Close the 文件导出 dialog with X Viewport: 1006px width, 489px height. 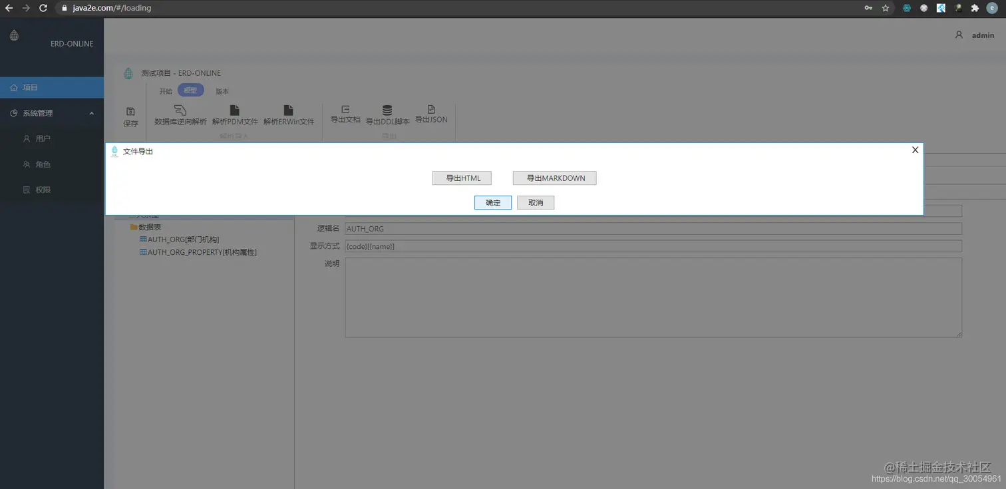point(915,150)
